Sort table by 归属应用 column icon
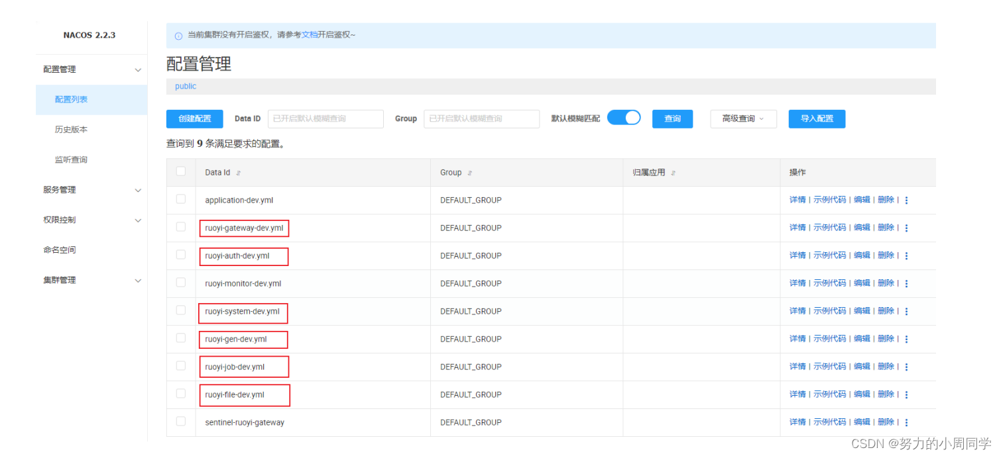The width and height of the screenshot is (1001, 456). point(674,173)
